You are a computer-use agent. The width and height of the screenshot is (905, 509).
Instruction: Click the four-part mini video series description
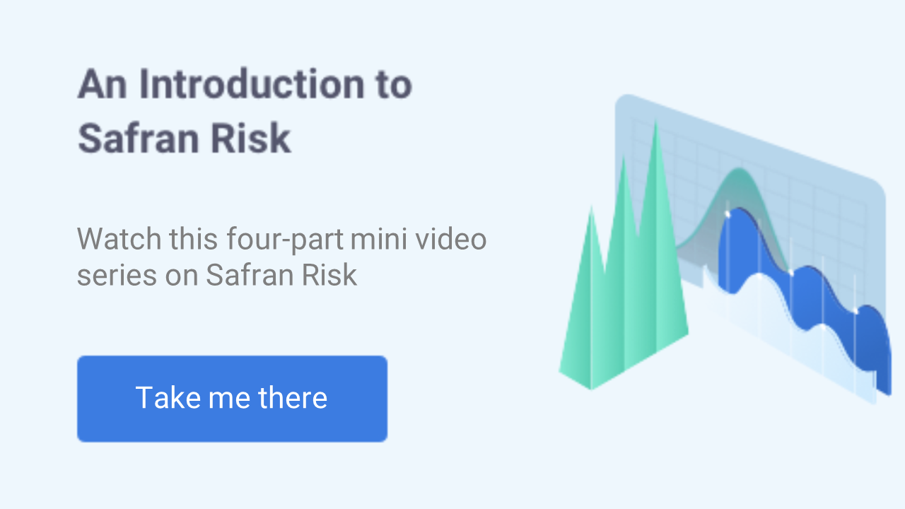[x=281, y=257]
